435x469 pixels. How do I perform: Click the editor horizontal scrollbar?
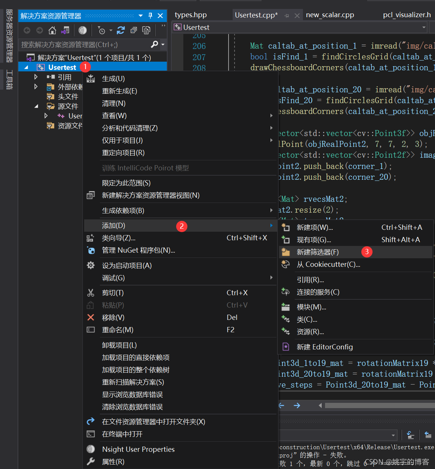(380, 405)
